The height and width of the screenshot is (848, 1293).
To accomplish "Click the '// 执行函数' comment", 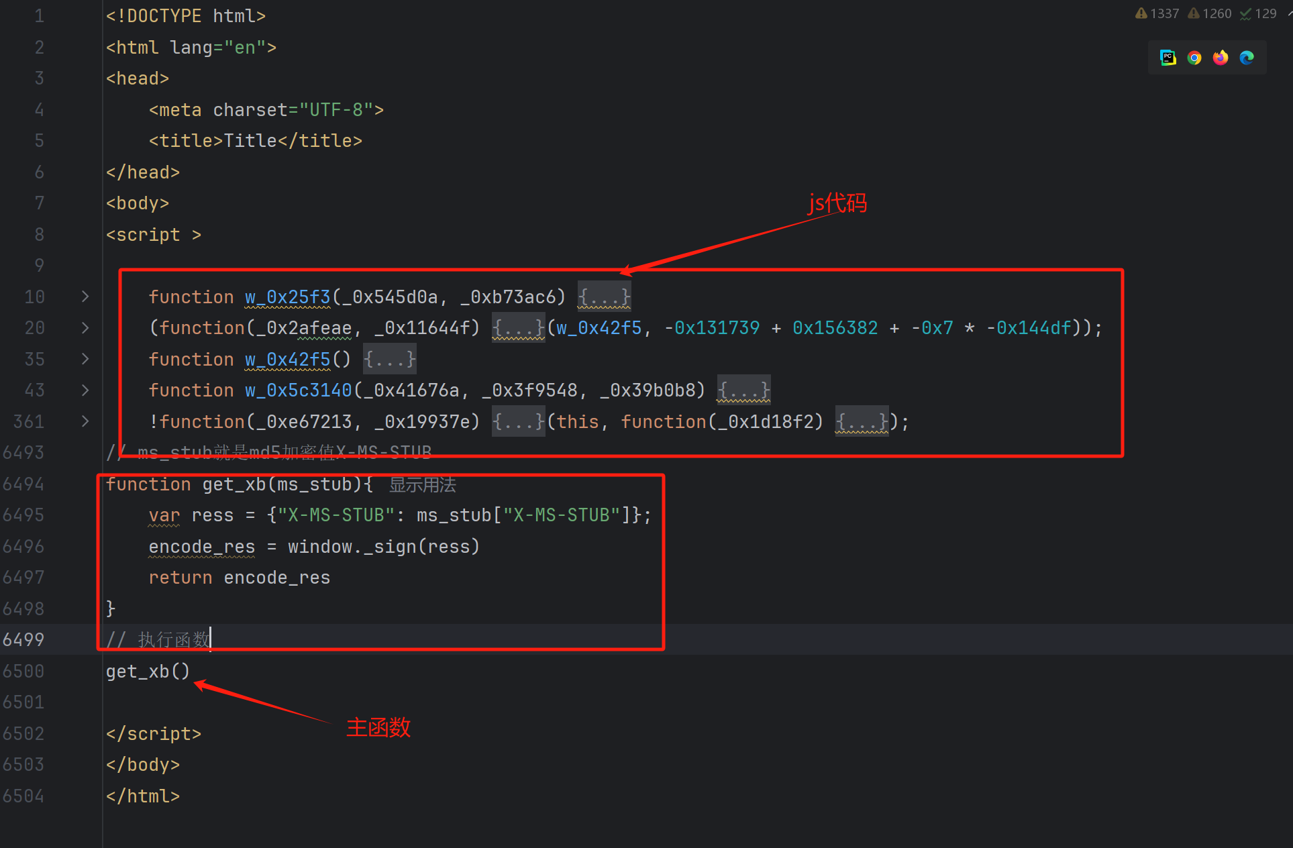I will 158,640.
